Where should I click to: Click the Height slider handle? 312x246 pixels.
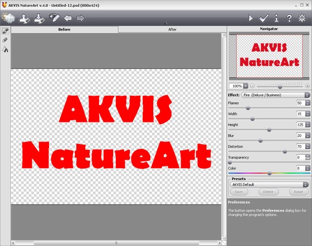(269, 130)
